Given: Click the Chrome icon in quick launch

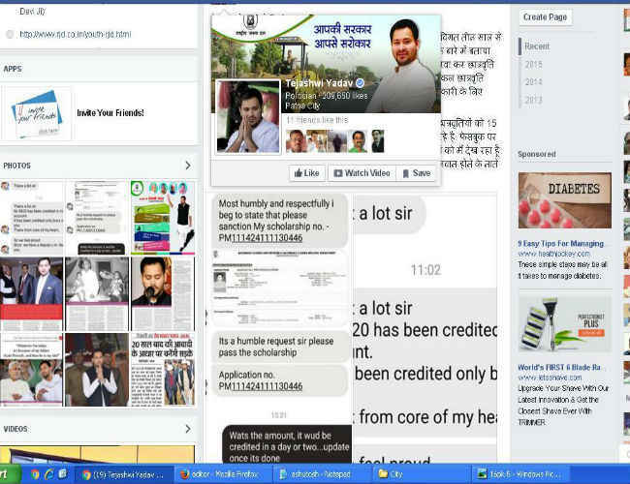Looking at the screenshot, I should (x=35, y=474).
